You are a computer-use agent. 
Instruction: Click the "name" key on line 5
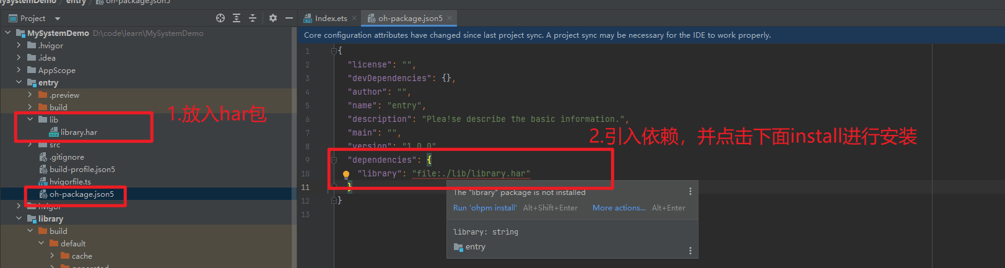pyautogui.click(x=363, y=105)
